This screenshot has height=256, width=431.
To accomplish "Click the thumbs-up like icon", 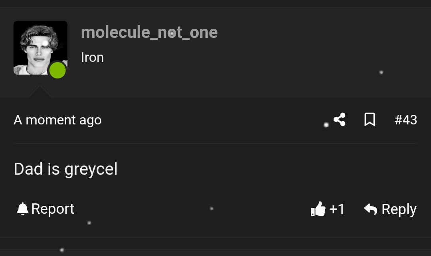I will click(318, 209).
